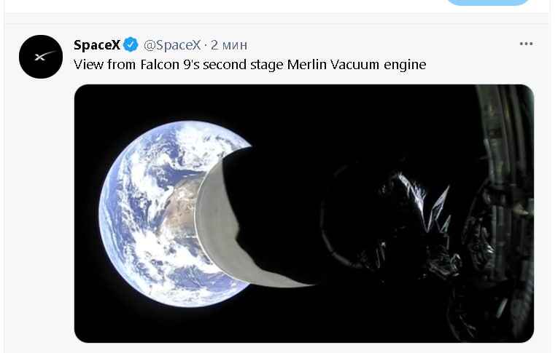Click empty tweet area below the avatar
Viewport: 558px width, 353px height.
[x=41, y=213]
